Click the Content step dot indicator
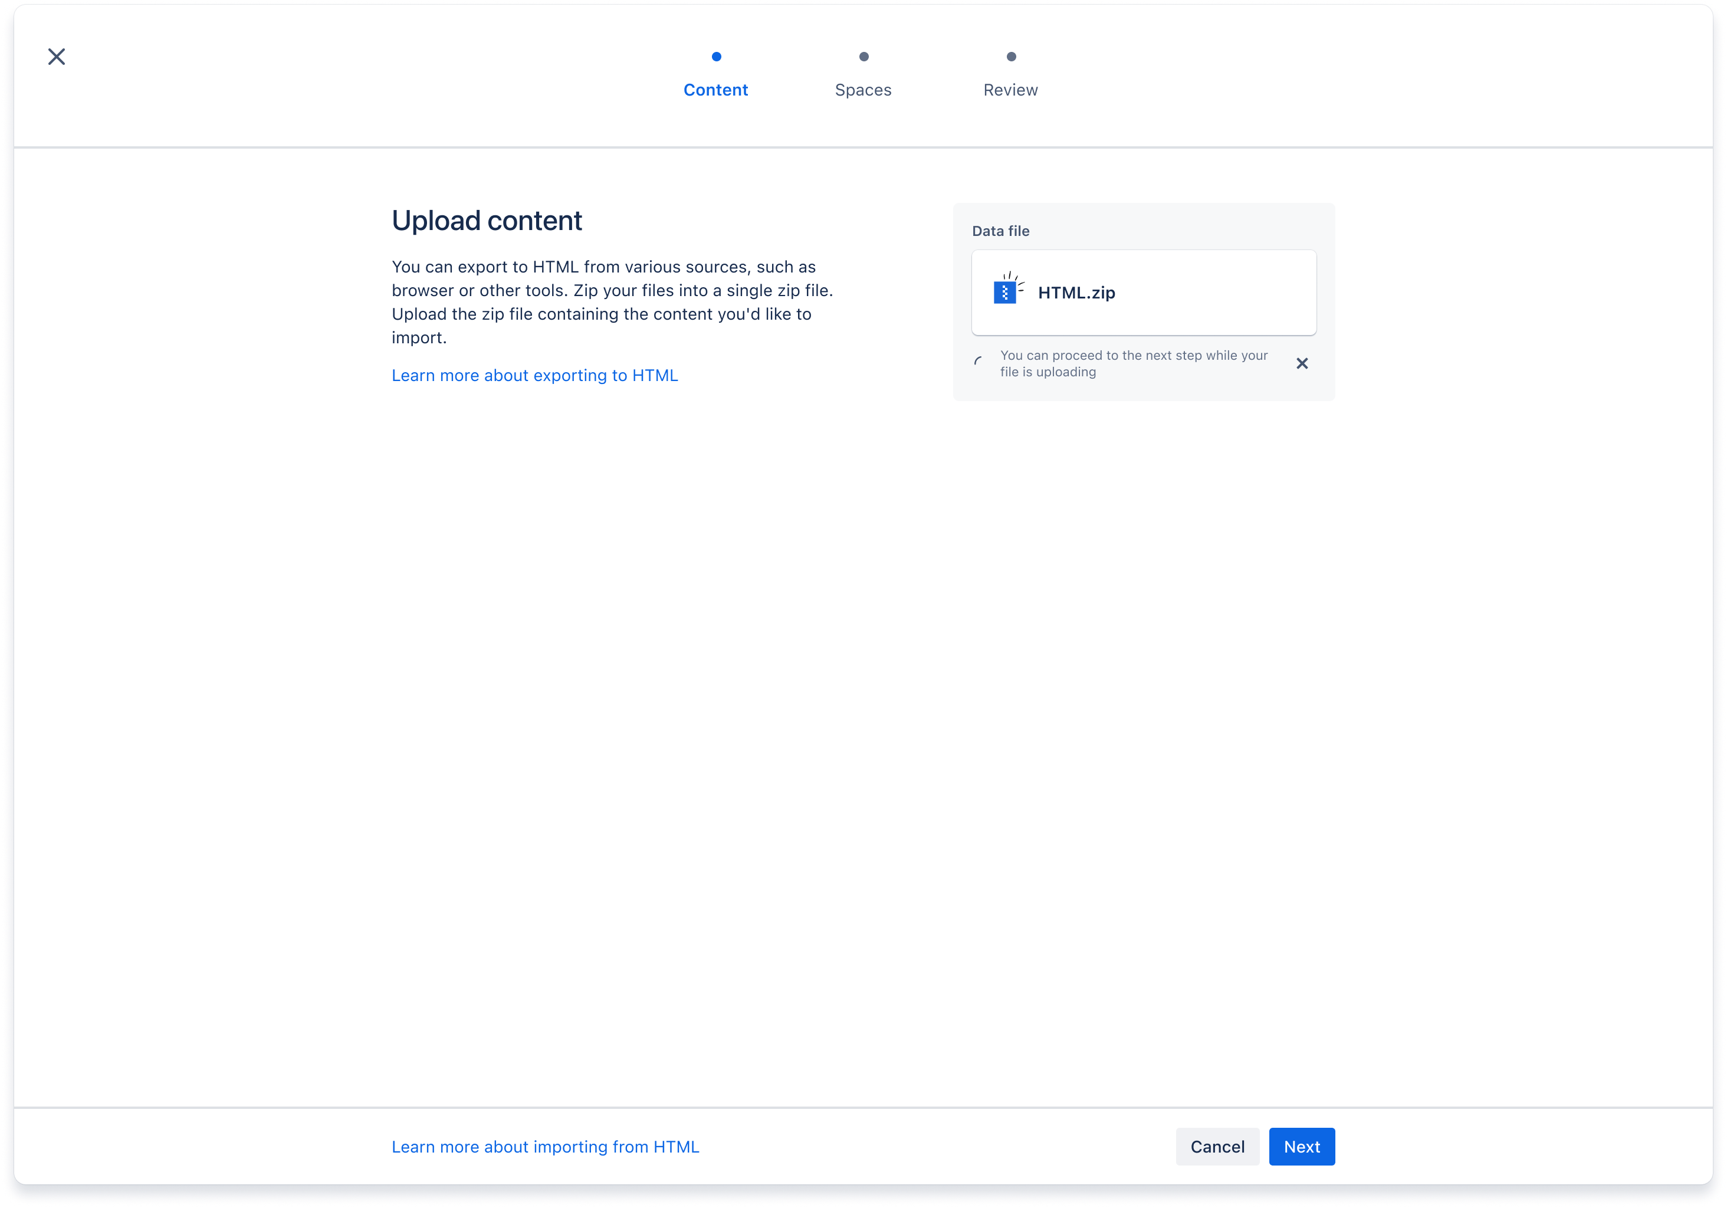 point(716,57)
